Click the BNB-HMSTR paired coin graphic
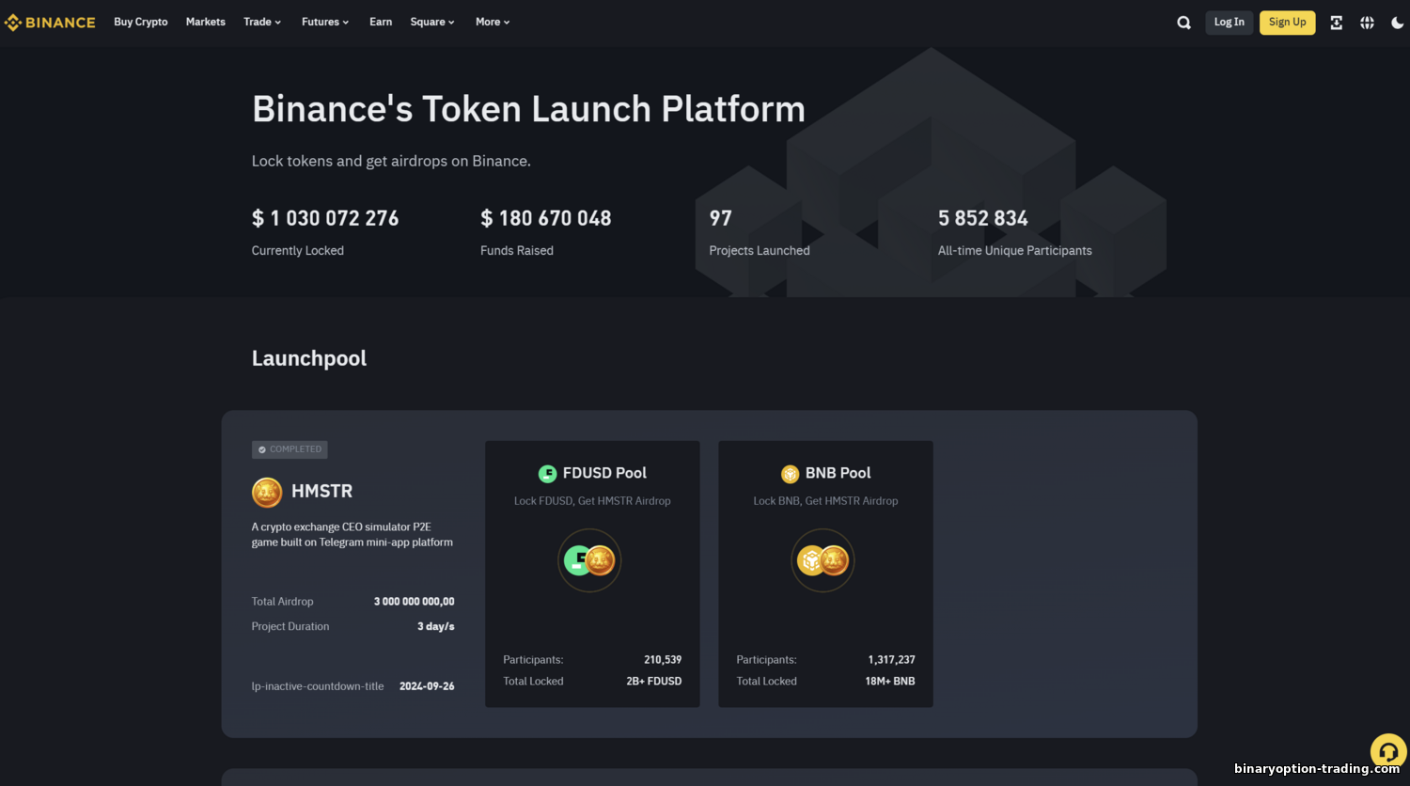The image size is (1410, 786). 822,560
